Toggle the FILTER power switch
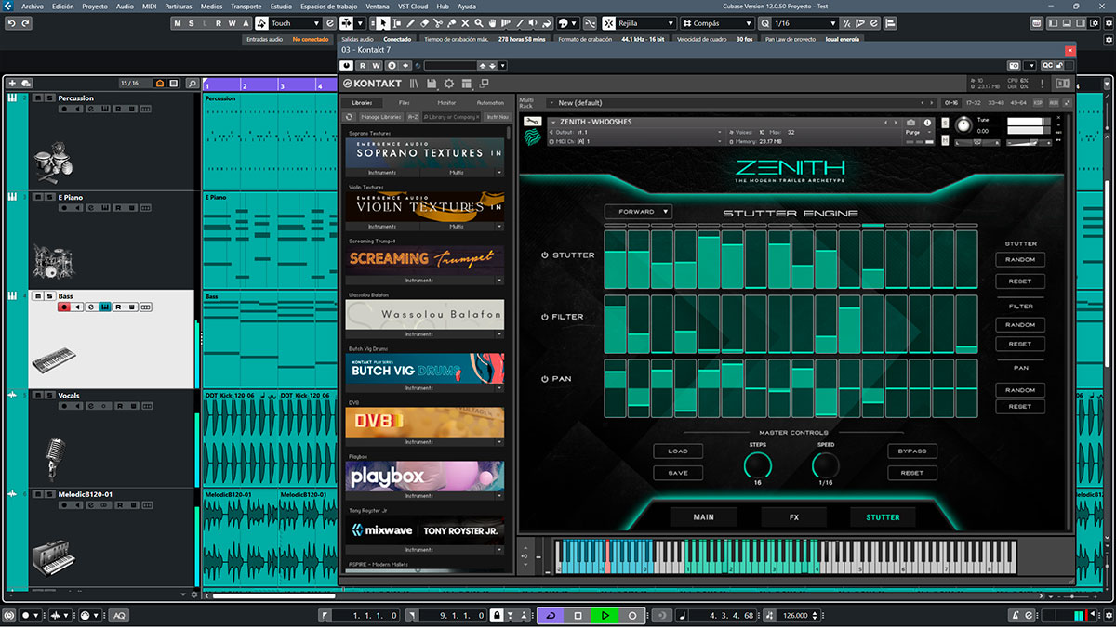Image resolution: width=1116 pixels, height=627 pixels. (545, 317)
